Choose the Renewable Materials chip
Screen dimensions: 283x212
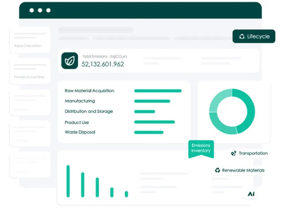(239, 170)
